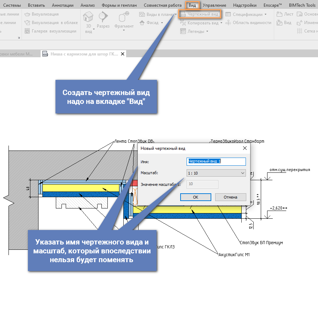Close the Новый чертежный вид dialog
The width and height of the screenshot is (318, 318).
tap(245, 148)
